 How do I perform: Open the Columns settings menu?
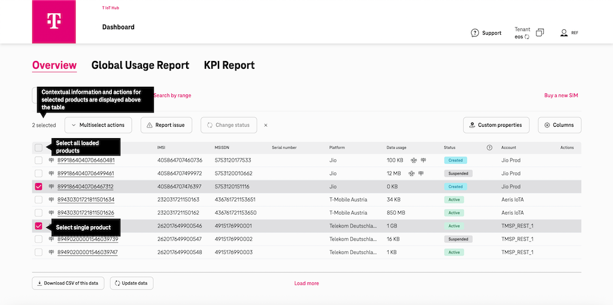click(x=559, y=125)
